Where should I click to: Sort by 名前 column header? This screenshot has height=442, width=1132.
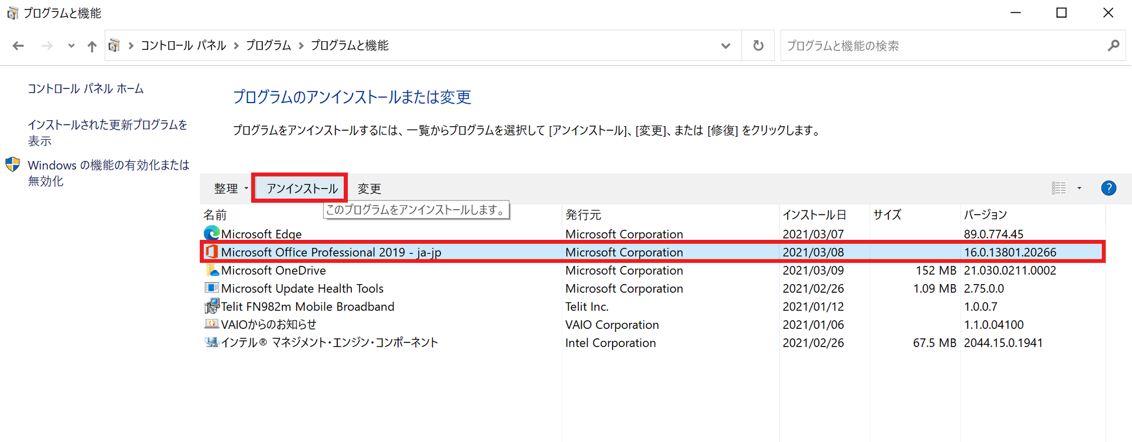tap(215, 215)
